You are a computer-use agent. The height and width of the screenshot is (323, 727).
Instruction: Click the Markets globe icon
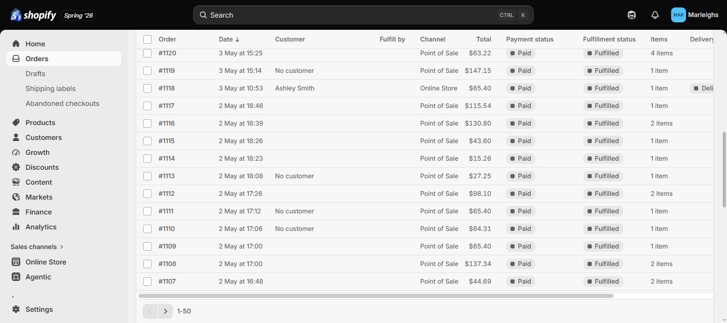[16, 197]
